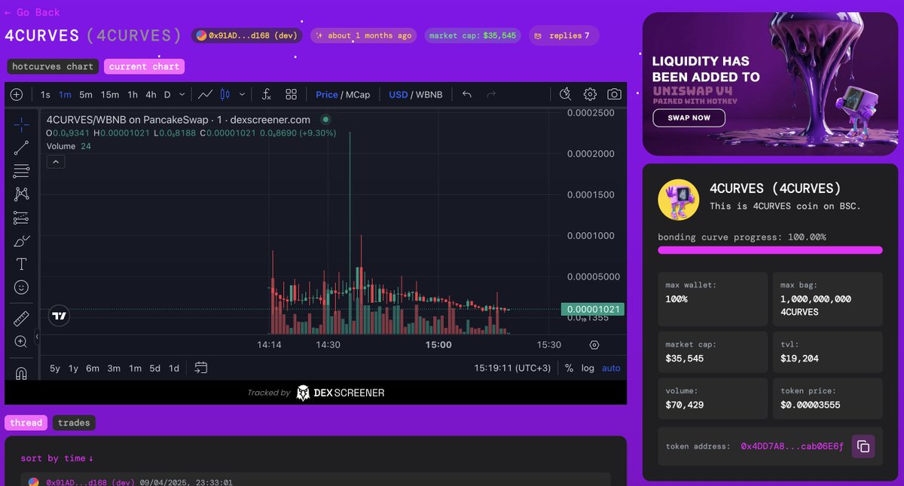The width and height of the screenshot is (904, 486).
Task: Open the dev wallet 0x91AD...d168 badge
Action: click(x=247, y=35)
